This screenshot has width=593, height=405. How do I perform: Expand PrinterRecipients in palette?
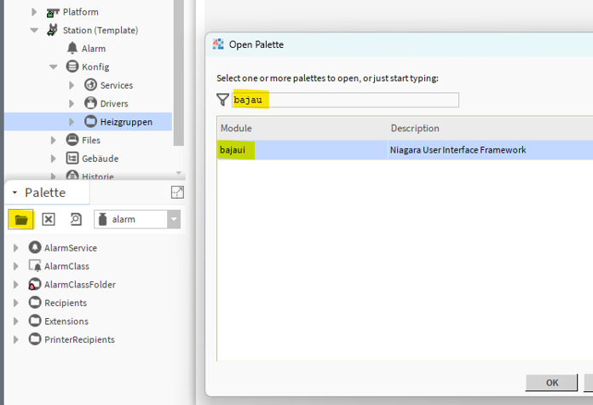pyautogui.click(x=15, y=339)
